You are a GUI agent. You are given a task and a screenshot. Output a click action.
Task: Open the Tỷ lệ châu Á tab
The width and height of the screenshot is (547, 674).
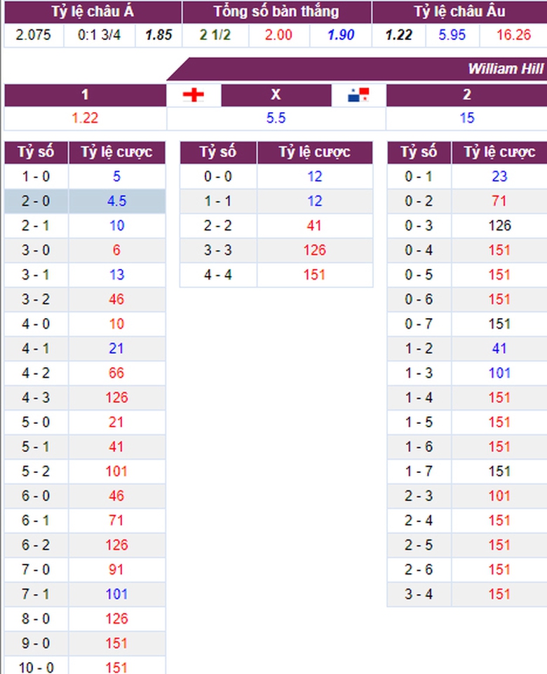click(x=93, y=12)
